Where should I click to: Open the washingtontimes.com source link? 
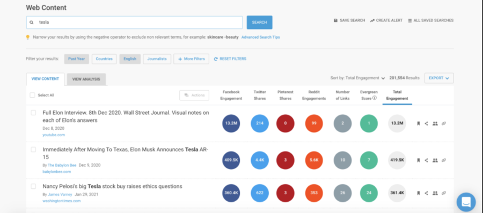pos(62,201)
